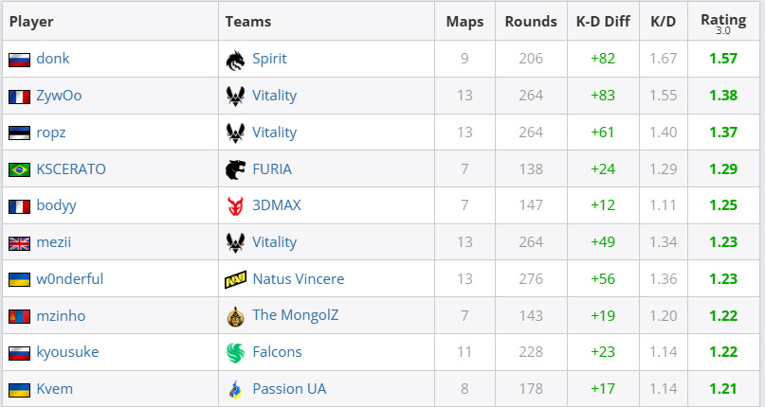Click the Spirit team logo icon
This screenshot has height=407, width=765.
point(235,59)
